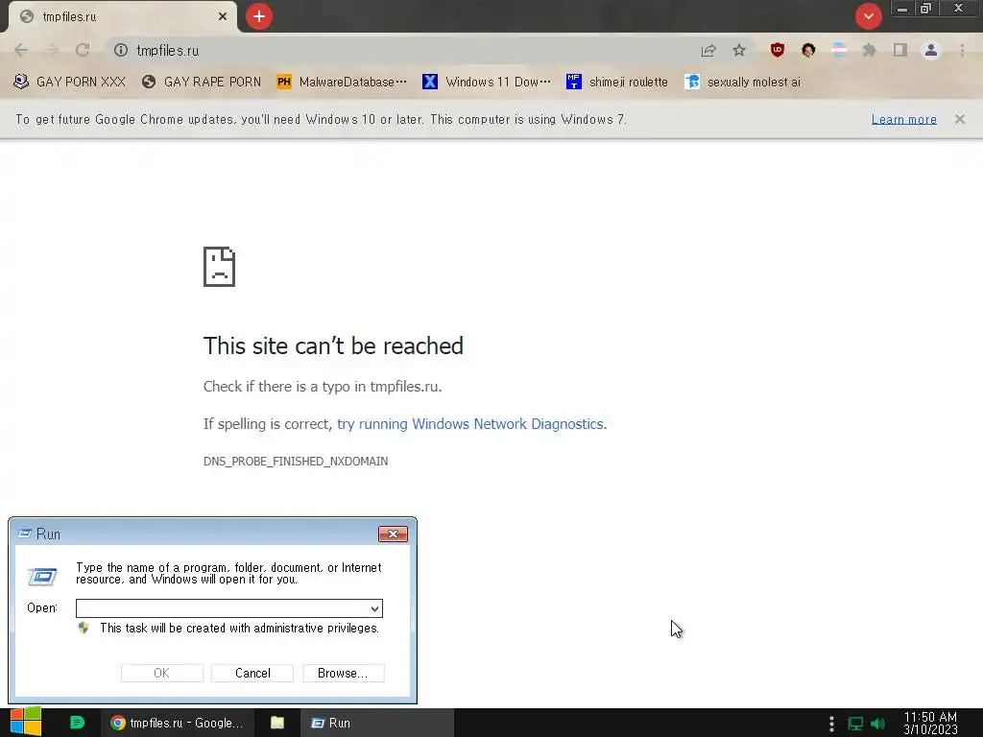Open File Explorer from the taskbar
Image resolution: width=983 pixels, height=737 pixels.
[277, 723]
